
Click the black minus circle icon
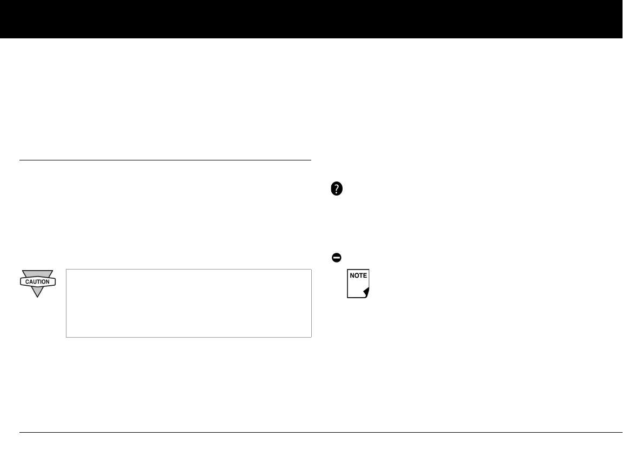tap(337, 258)
